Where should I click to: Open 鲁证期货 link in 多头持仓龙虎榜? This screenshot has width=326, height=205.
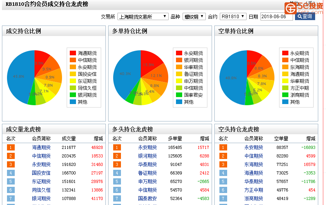(147, 173)
